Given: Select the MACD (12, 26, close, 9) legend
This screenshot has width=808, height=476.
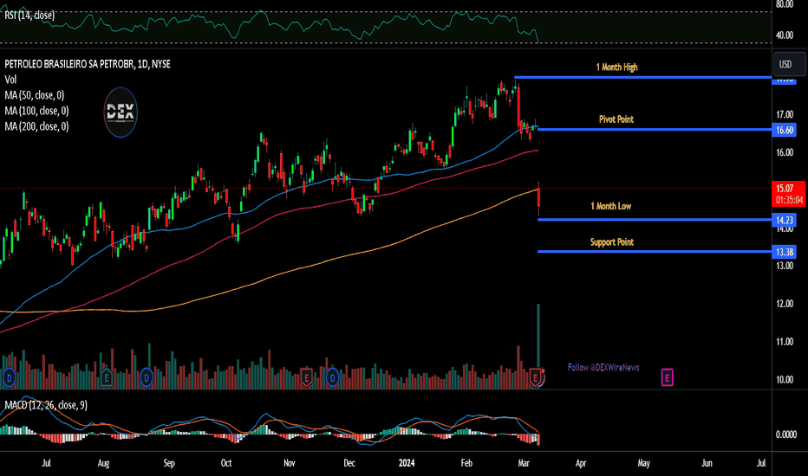Looking at the screenshot, I should click(46, 406).
